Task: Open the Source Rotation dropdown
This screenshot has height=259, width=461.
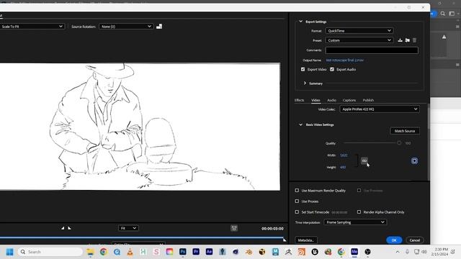Action: point(126,27)
